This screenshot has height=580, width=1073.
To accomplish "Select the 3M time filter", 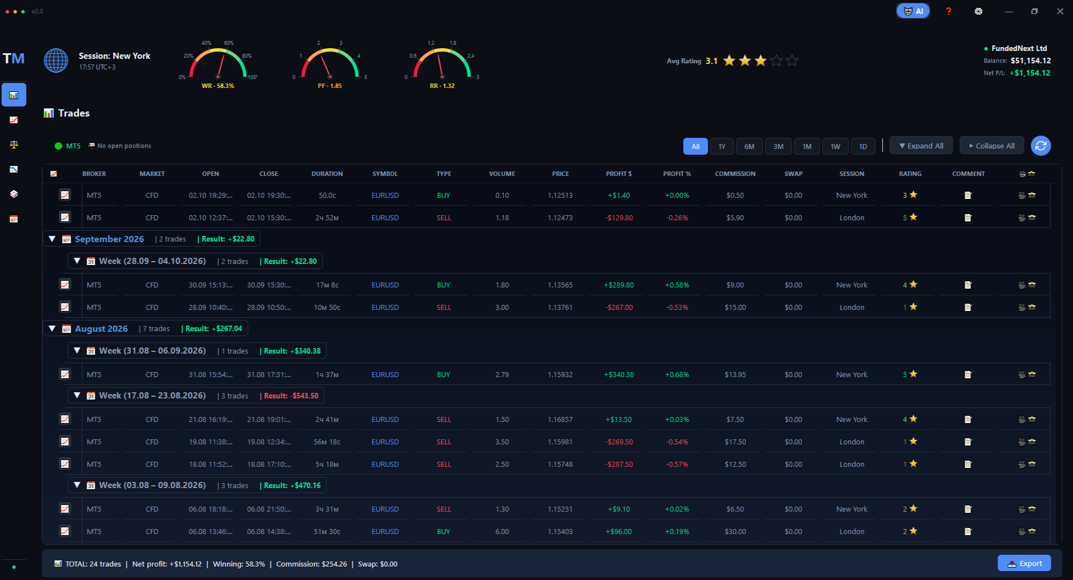I will 779,146.
